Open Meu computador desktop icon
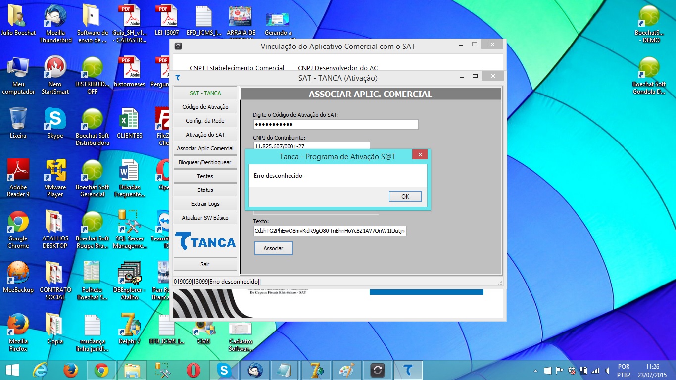Image resolution: width=676 pixels, height=380 pixels. 18,75
